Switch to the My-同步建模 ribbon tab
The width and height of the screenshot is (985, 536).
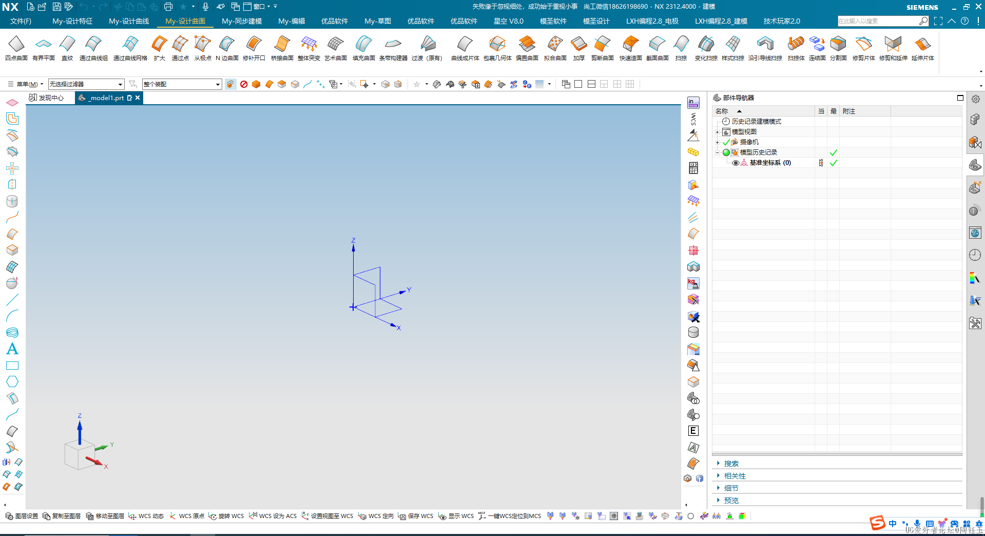point(242,21)
